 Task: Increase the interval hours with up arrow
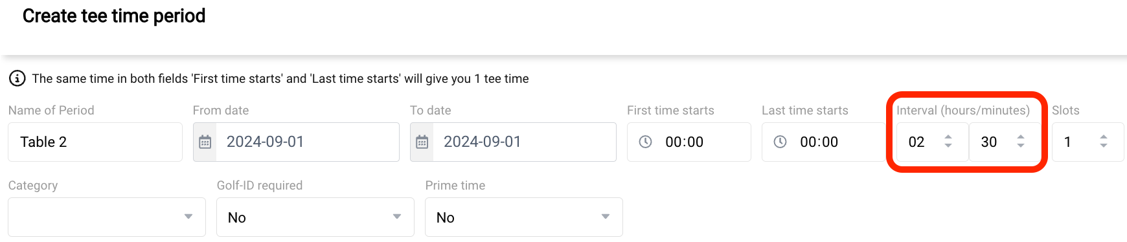pyautogui.click(x=948, y=137)
